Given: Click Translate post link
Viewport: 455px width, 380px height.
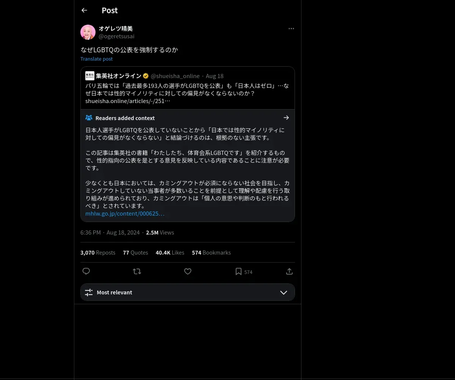Looking at the screenshot, I should tap(96, 59).
